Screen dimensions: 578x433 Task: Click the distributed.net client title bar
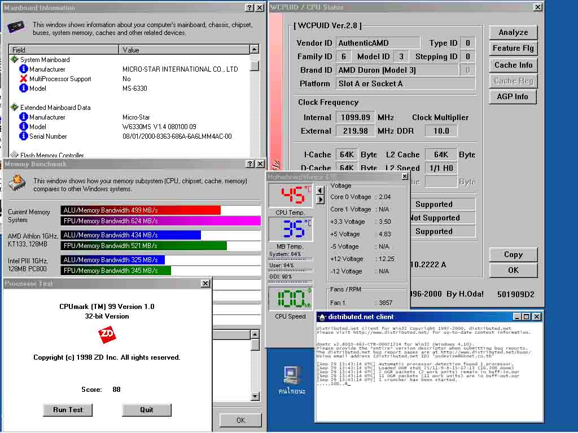[x=430, y=317]
